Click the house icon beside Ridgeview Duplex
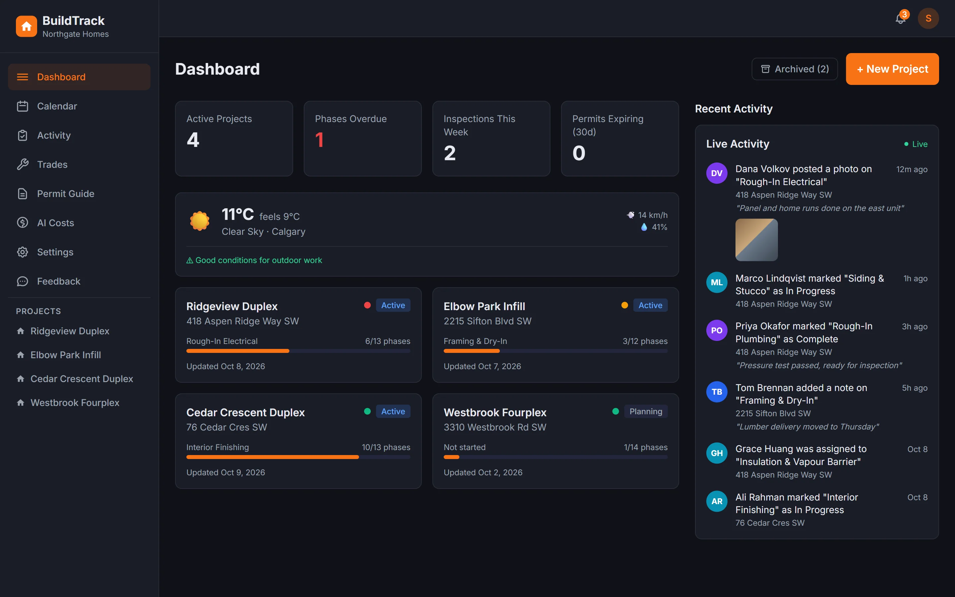This screenshot has width=955, height=597. [21, 331]
